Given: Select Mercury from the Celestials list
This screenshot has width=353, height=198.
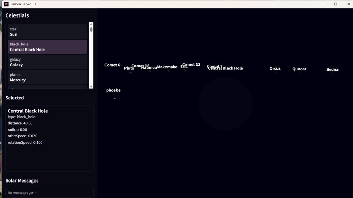Looking at the screenshot, I should click(47, 77).
